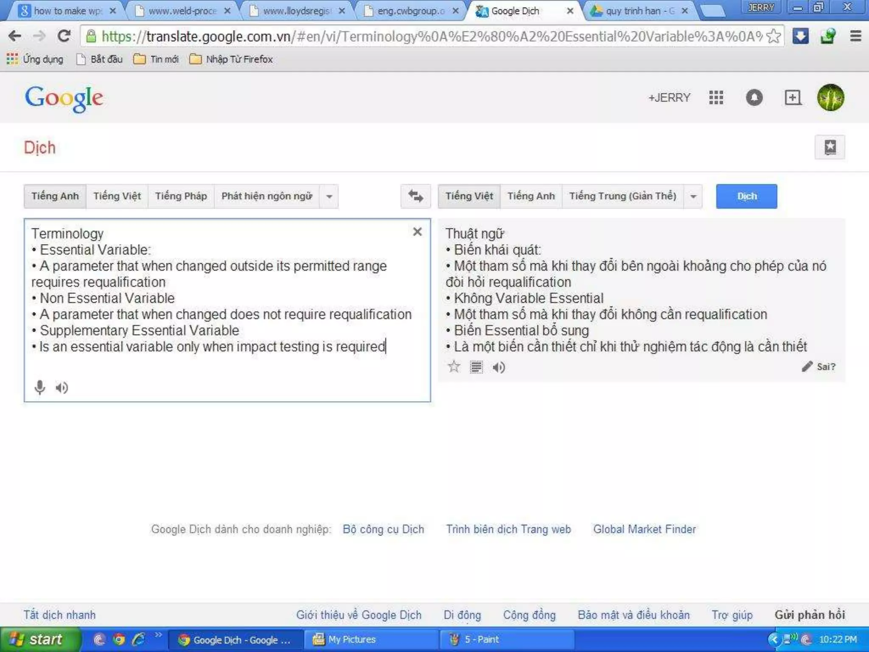Click the browser back arrow
Screen dimensions: 869x652
point(15,36)
